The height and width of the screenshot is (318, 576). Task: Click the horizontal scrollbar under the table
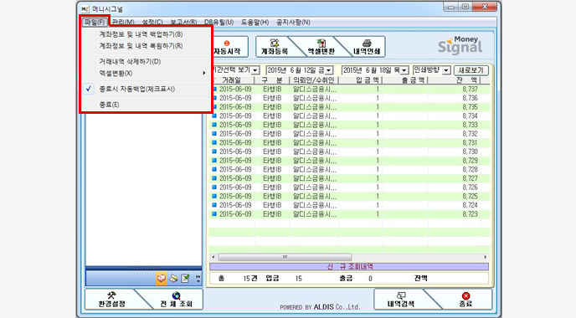pos(349,257)
